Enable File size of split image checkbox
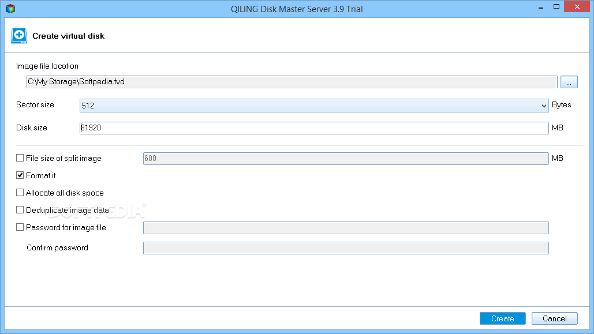 coord(20,158)
